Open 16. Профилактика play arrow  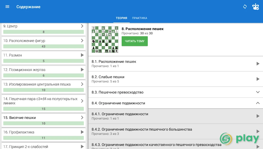click(82, 132)
